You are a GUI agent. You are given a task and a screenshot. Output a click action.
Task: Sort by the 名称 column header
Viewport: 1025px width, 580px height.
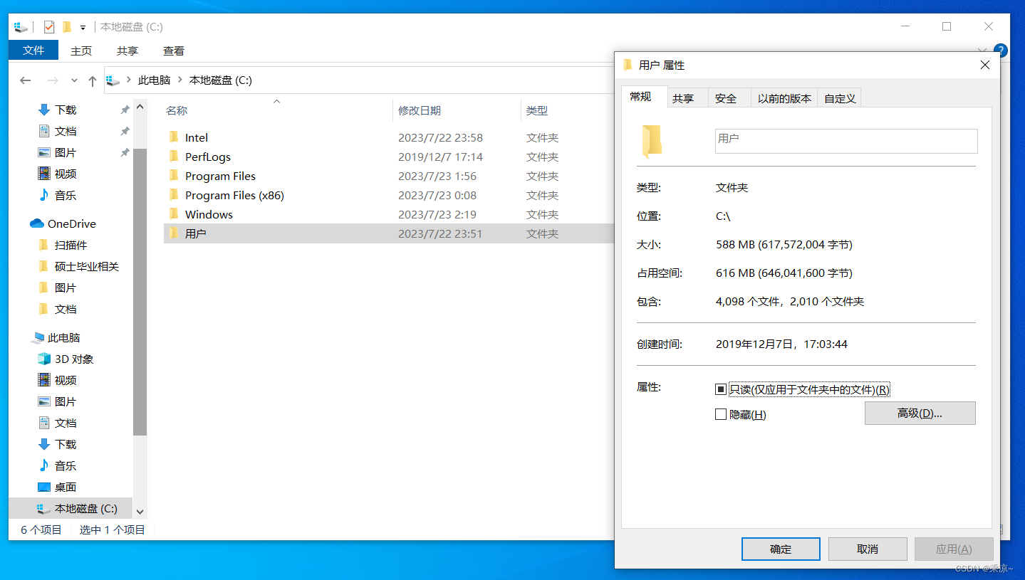pos(177,110)
